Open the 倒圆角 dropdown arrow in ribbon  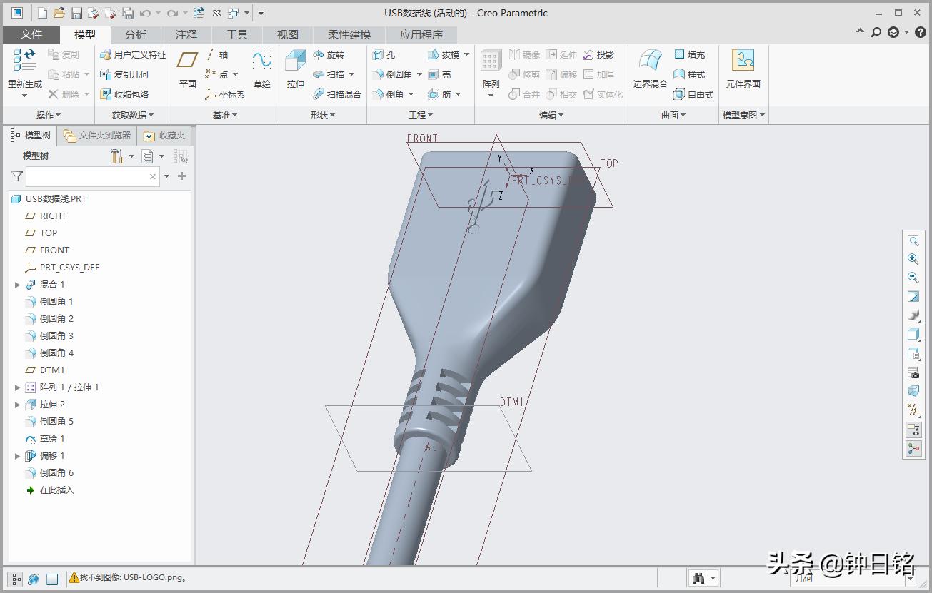pyautogui.click(x=419, y=75)
